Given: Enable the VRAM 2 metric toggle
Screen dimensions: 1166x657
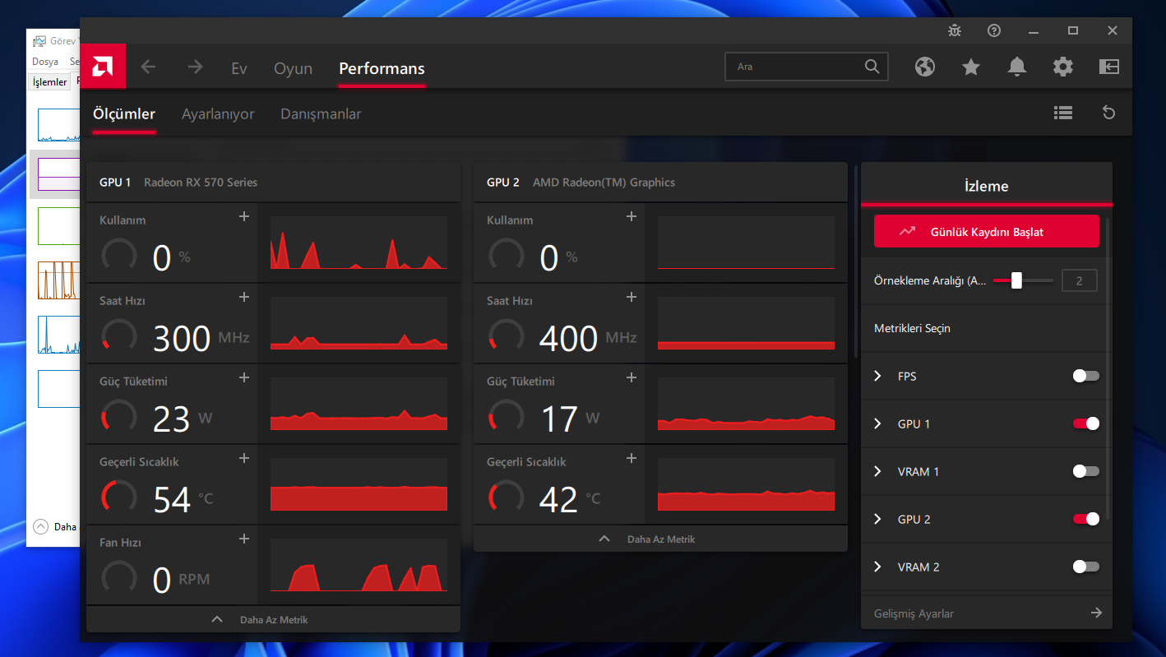Looking at the screenshot, I should pyautogui.click(x=1085, y=567).
